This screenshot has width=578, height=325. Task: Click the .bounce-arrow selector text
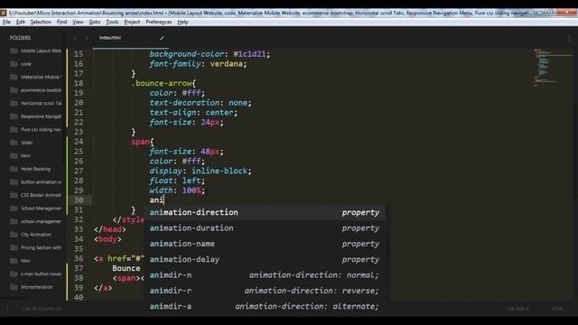pyautogui.click(x=162, y=83)
